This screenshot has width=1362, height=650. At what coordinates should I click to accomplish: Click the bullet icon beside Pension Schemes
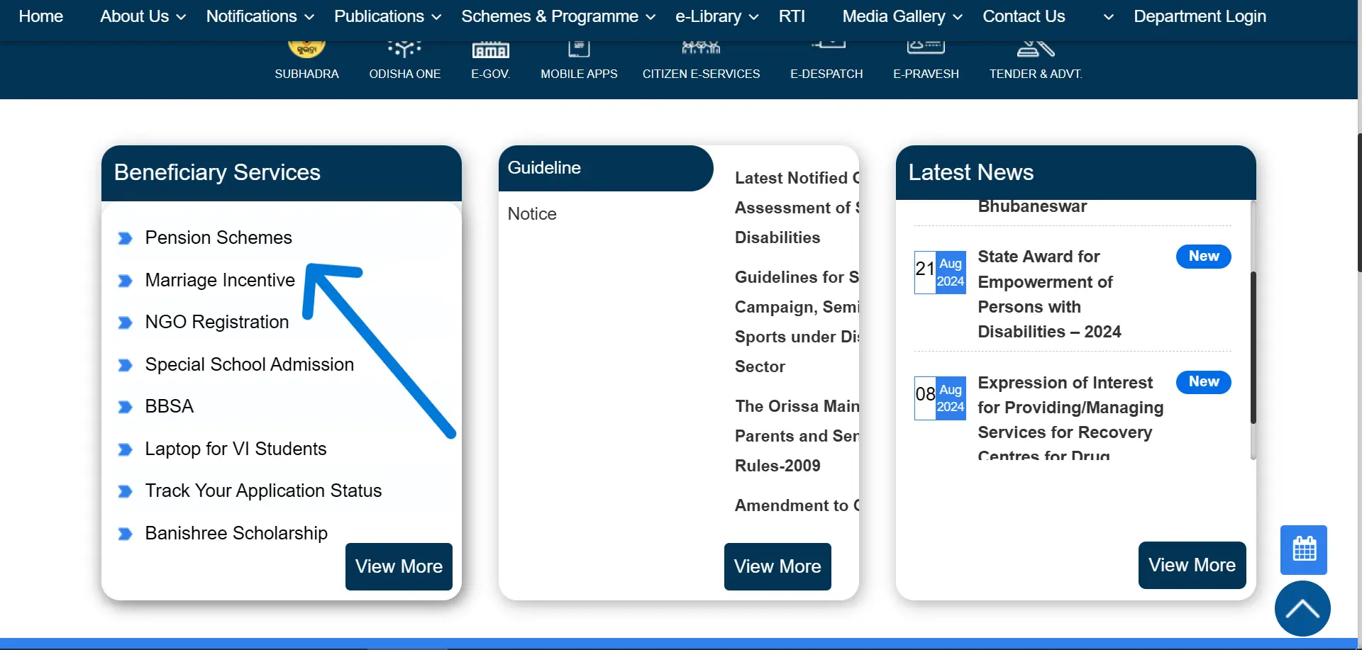pyautogui.click(x=126, y=238)
